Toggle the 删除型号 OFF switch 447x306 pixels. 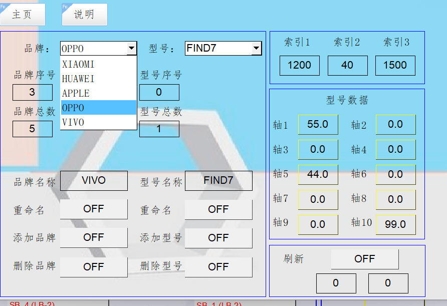tap(218, 267)
